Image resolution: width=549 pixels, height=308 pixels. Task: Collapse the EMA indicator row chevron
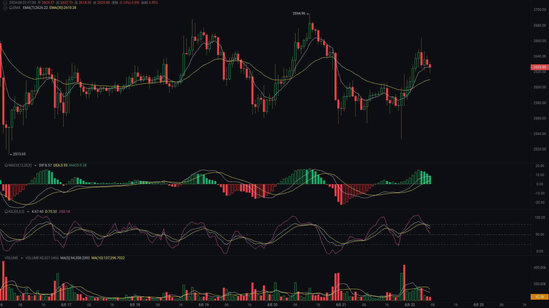5,8
